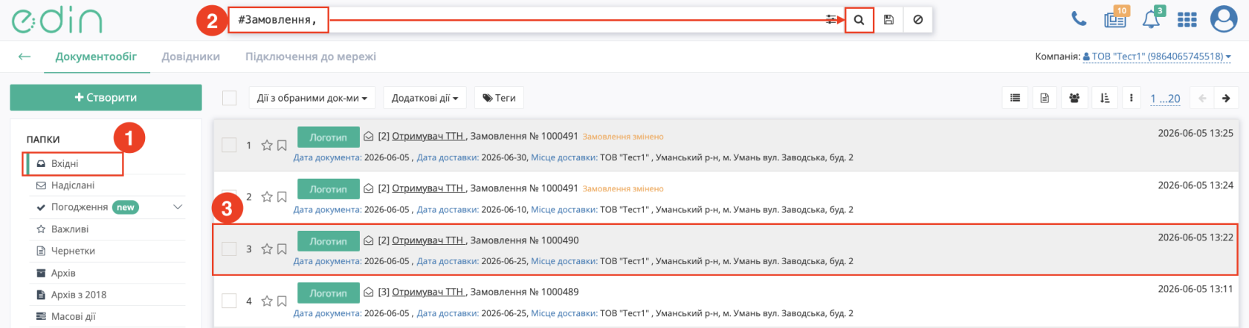This screenshot has width=1249, height=328.
Task: Click the EDIN logo
Action: [57, 21]
